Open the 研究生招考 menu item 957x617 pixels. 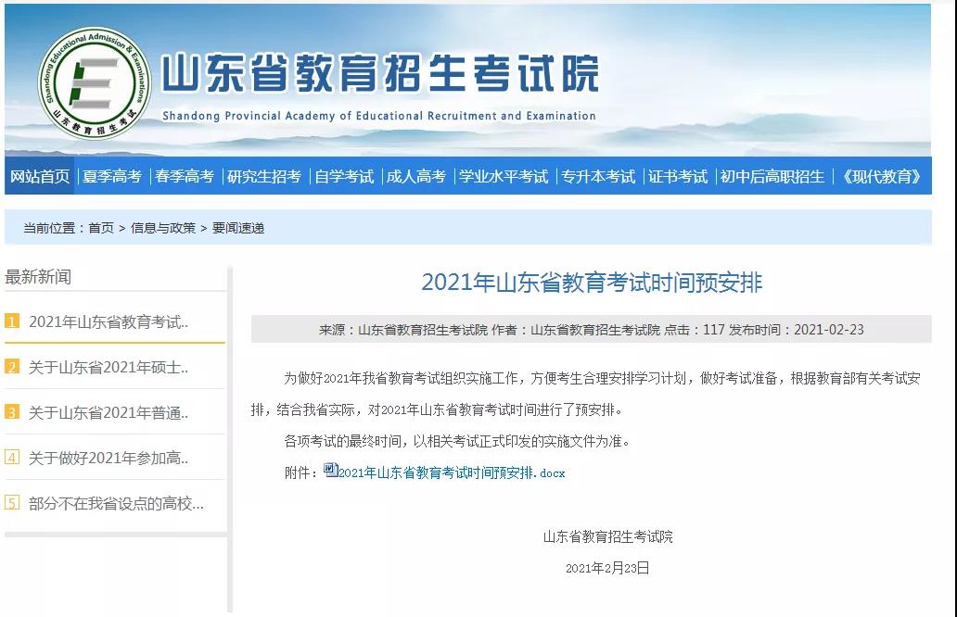264,176
